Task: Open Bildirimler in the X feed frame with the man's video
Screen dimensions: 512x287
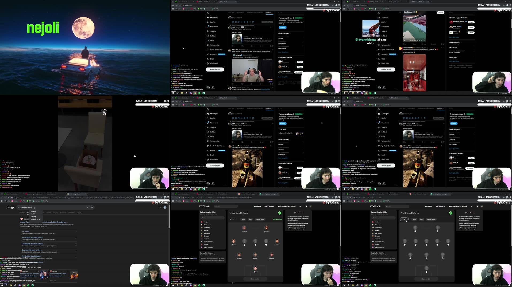Action: pos(212,27)
